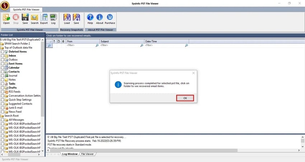This screenshot has width=305, height=162.
Task: Select the RSS Feeds folder
Action: 14,92
